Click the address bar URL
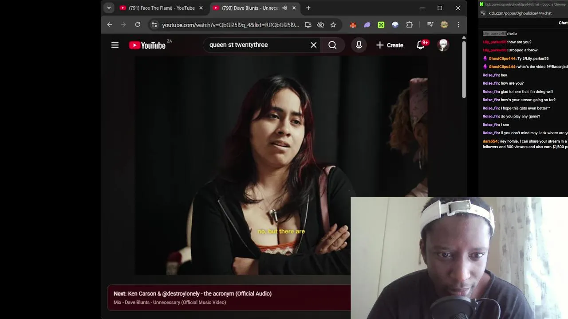 (x=230, y=25)
